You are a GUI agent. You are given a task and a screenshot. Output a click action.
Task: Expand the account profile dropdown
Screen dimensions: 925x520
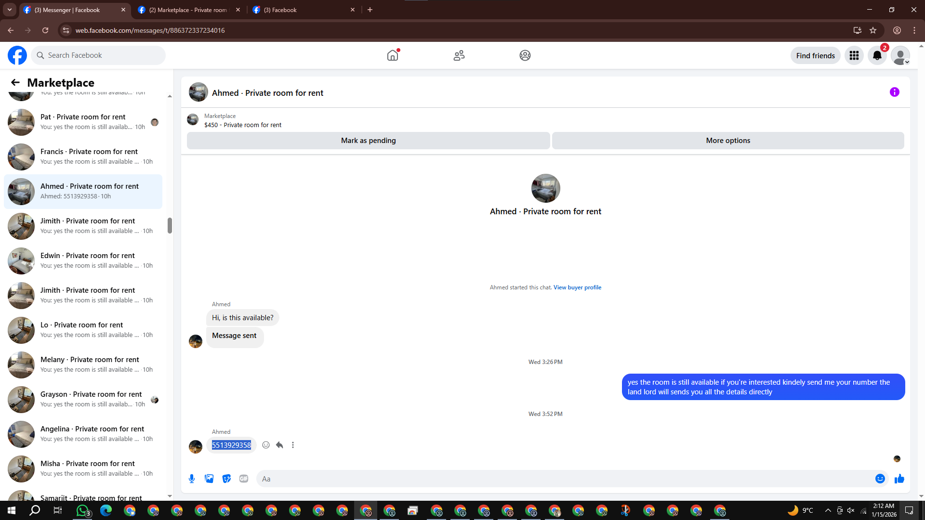(x=900, y=56)
